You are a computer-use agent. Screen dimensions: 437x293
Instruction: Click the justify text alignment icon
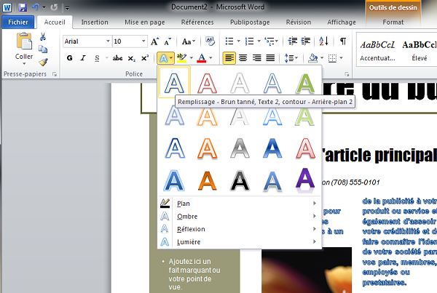pos(270,57)
